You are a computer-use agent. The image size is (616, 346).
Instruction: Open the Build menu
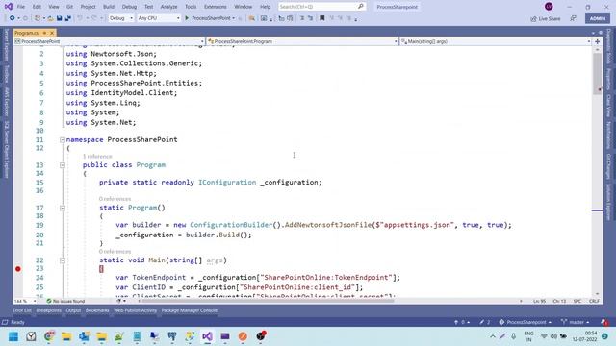[x=109, y=7]
